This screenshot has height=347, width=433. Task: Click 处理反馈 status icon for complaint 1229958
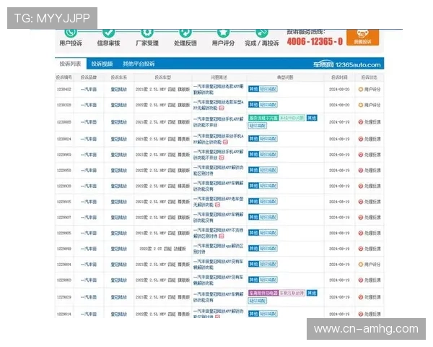[360, 170]
